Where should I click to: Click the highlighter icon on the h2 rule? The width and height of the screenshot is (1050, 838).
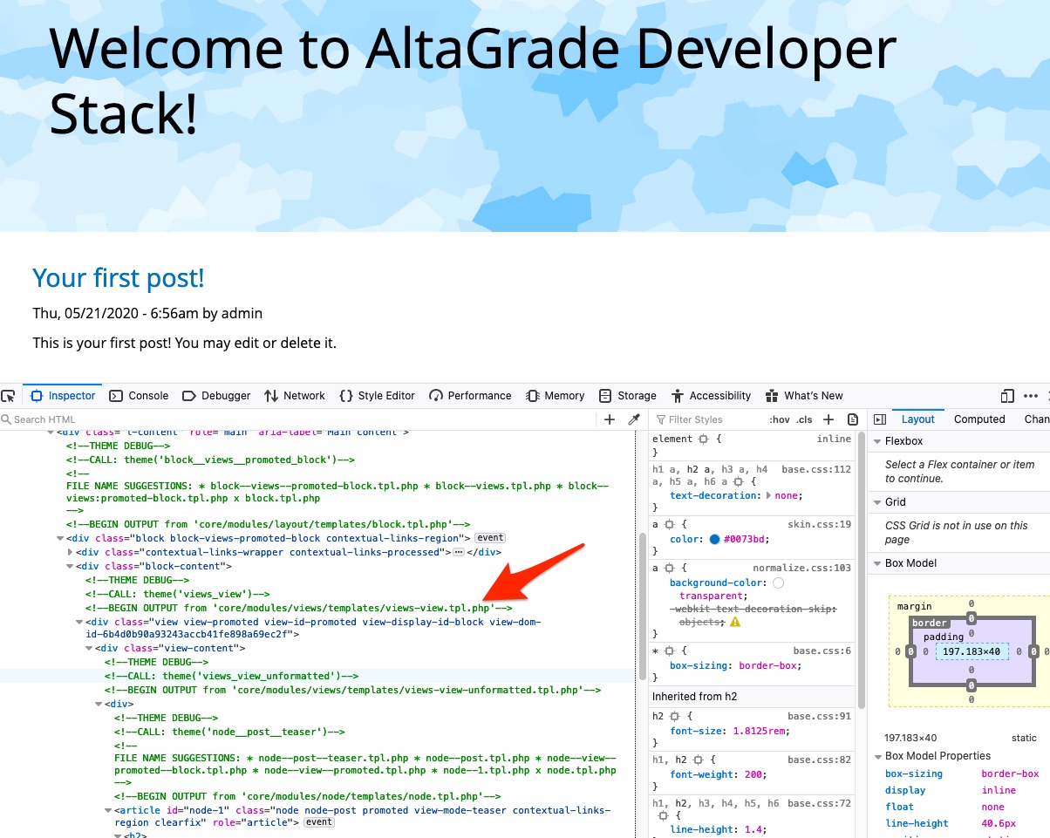point(675,716)
